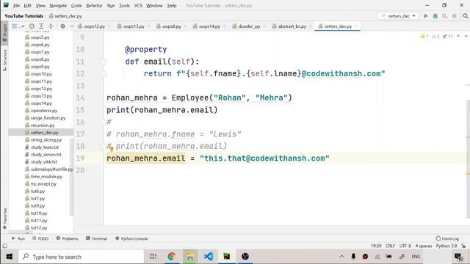Click intention bulb on line 18
The image size is (470, 264).
click(x=111, y=149)
